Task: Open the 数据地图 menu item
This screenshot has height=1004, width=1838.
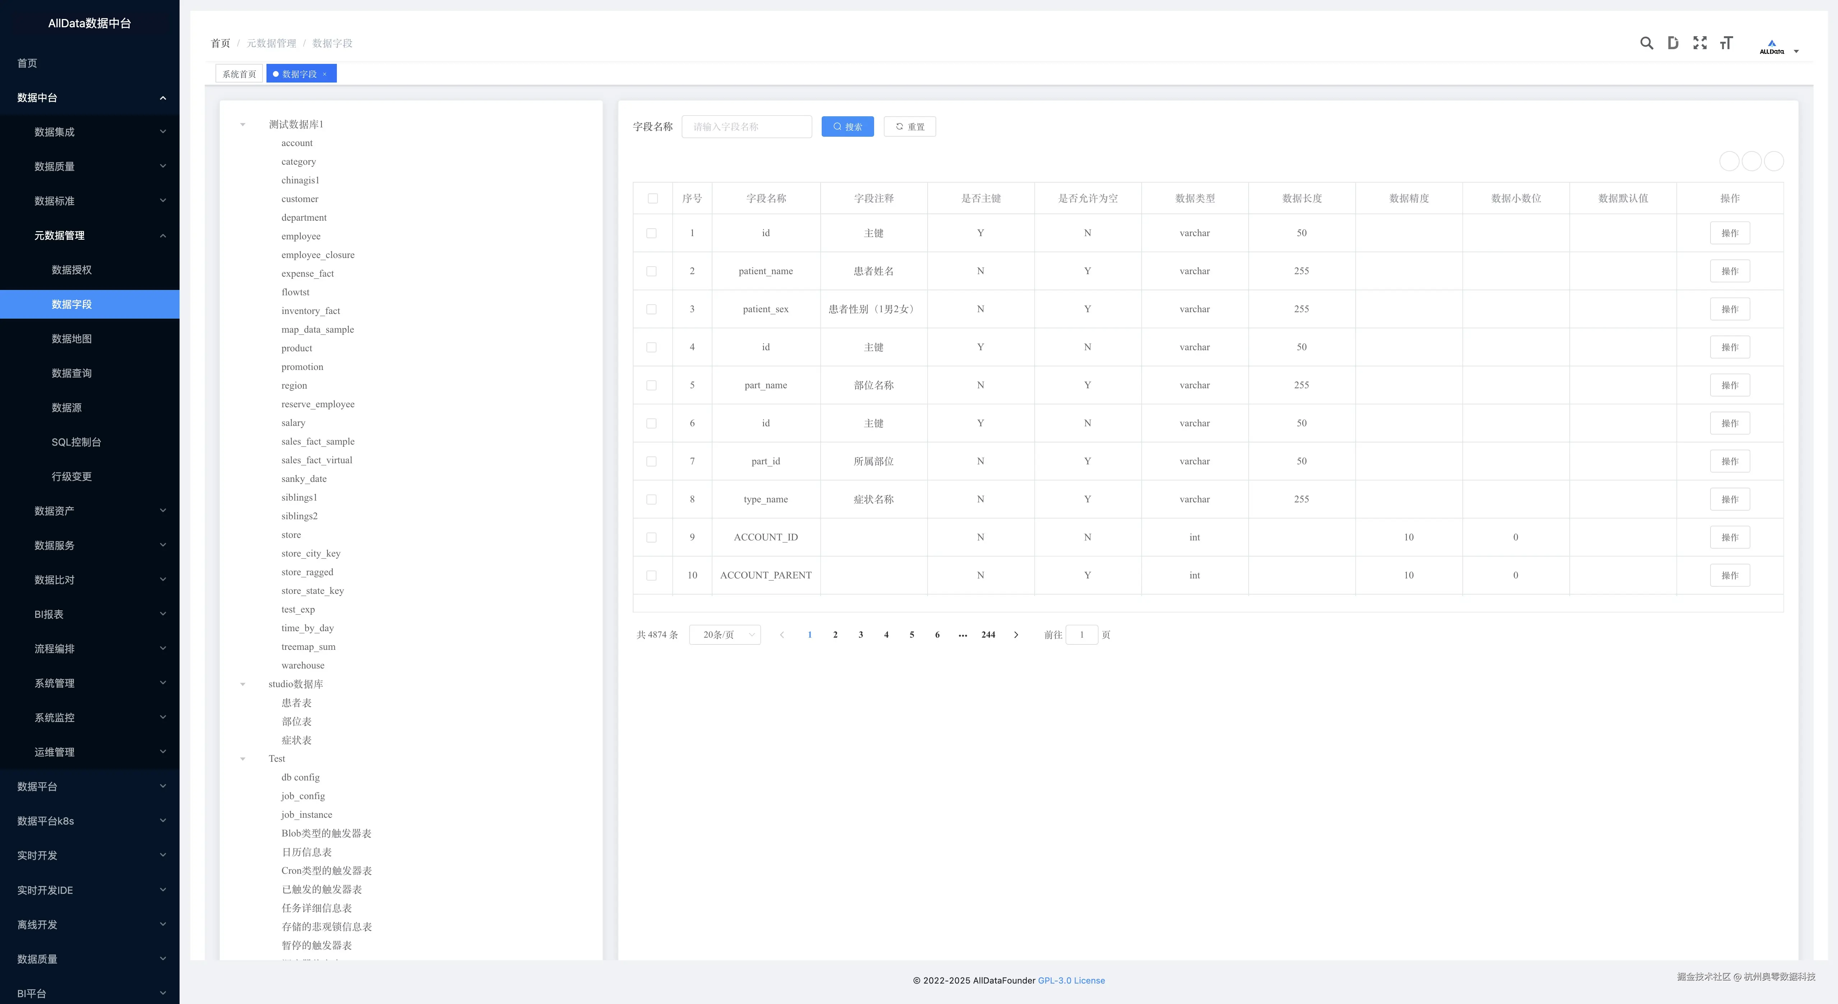Action: tap(71, 339)
